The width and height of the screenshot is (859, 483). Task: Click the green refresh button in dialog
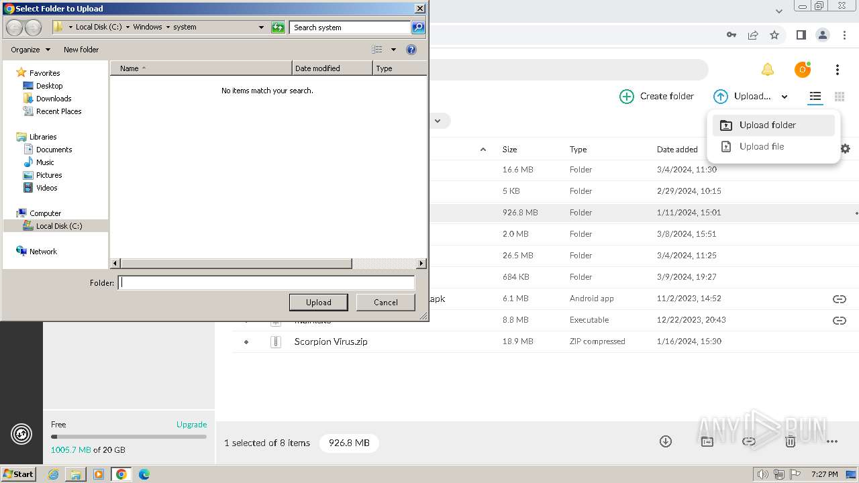click(278, 28)
